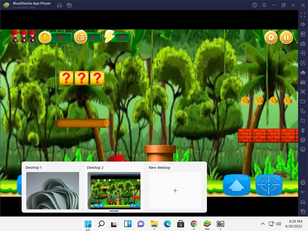
Task: Open network status in system tray
Action: tap(271, 224)
